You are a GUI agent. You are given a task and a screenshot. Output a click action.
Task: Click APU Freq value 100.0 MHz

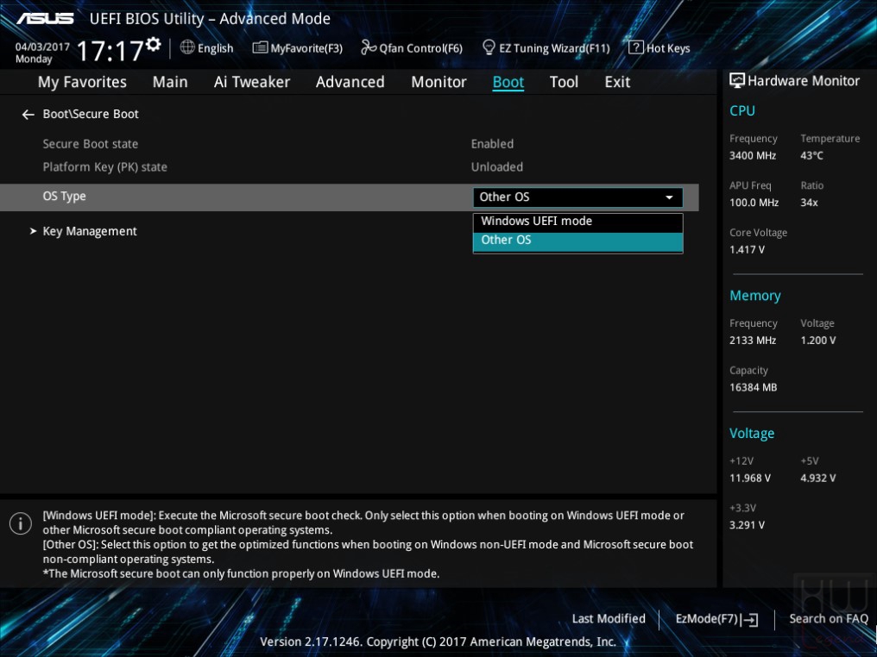[754, 203]
